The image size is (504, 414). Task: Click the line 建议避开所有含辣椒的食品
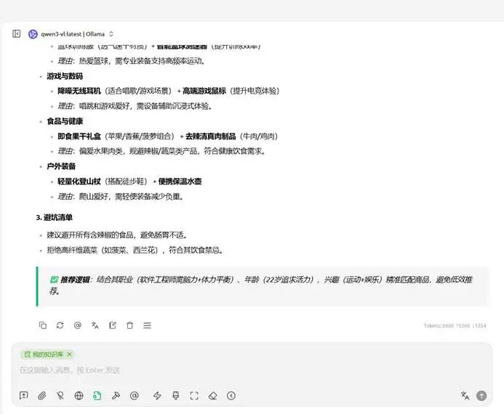pyautogui.click(x=117, y=235)
